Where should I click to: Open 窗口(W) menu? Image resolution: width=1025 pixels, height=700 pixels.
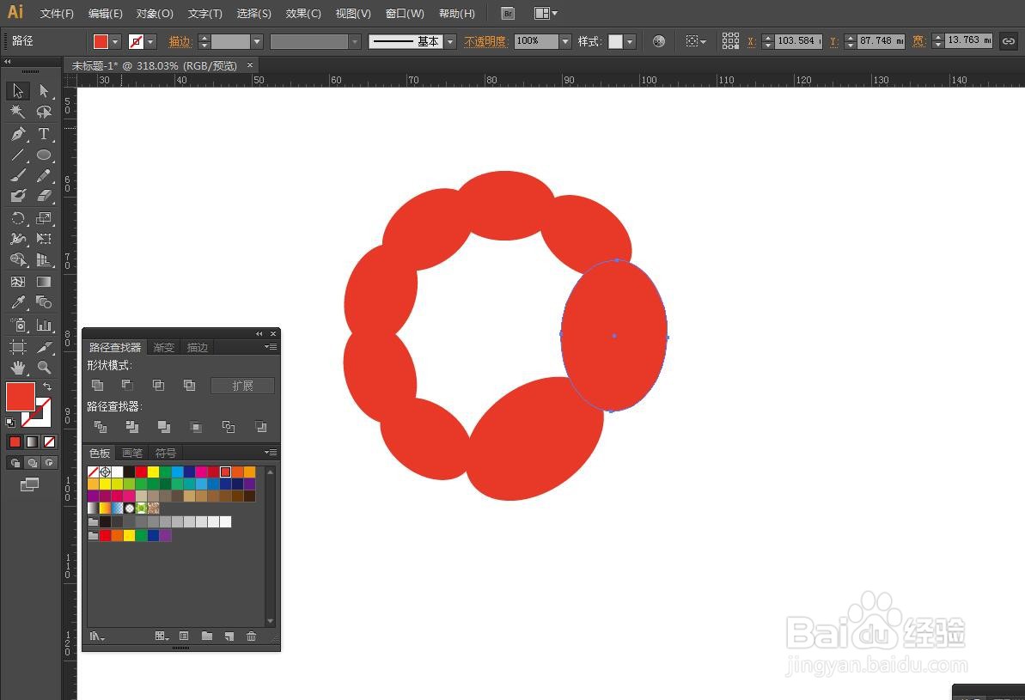[405, 13]
